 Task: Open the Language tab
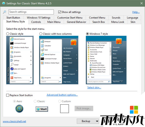coord(133,18)
